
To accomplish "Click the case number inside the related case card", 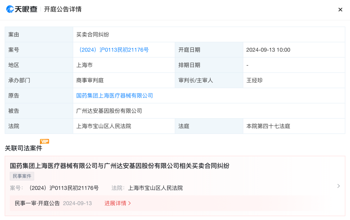I will (x=64, y=188).
